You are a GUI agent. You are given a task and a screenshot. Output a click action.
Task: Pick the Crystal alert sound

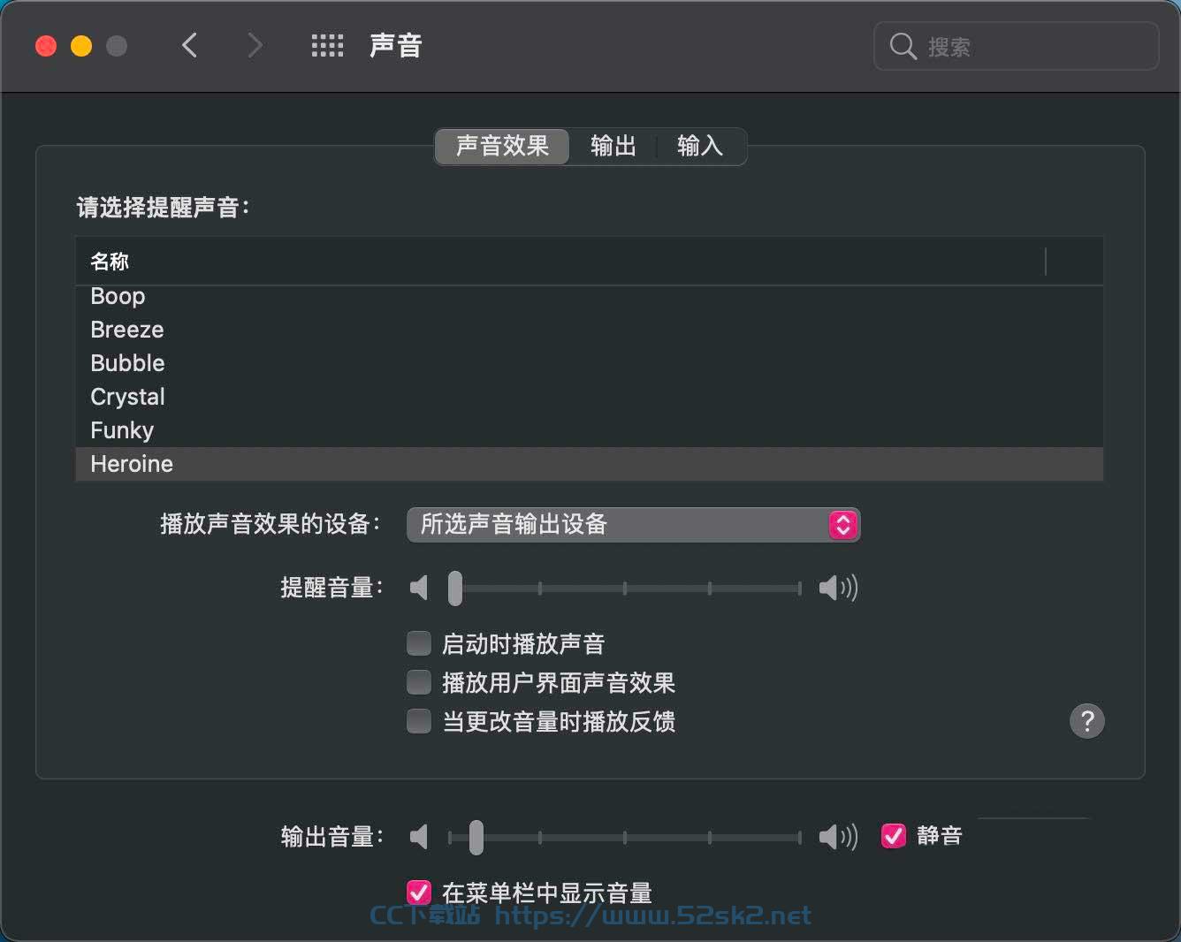pos(590,397)
